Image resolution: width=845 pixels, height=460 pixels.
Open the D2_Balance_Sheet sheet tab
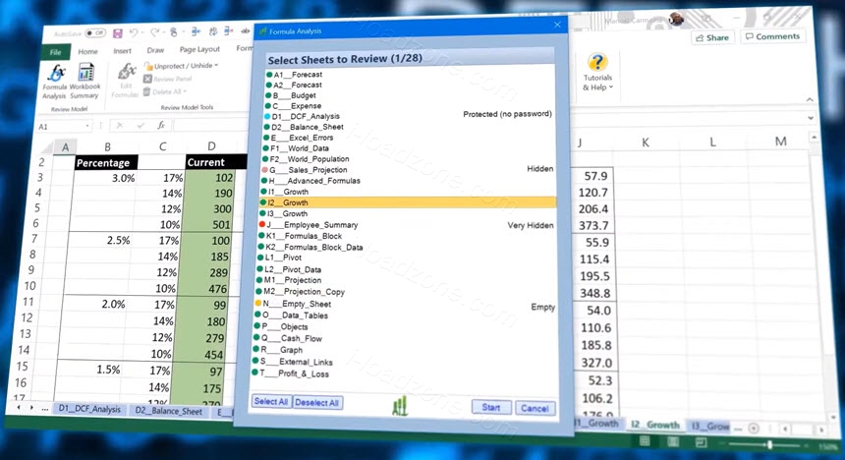tap(168, 411)
